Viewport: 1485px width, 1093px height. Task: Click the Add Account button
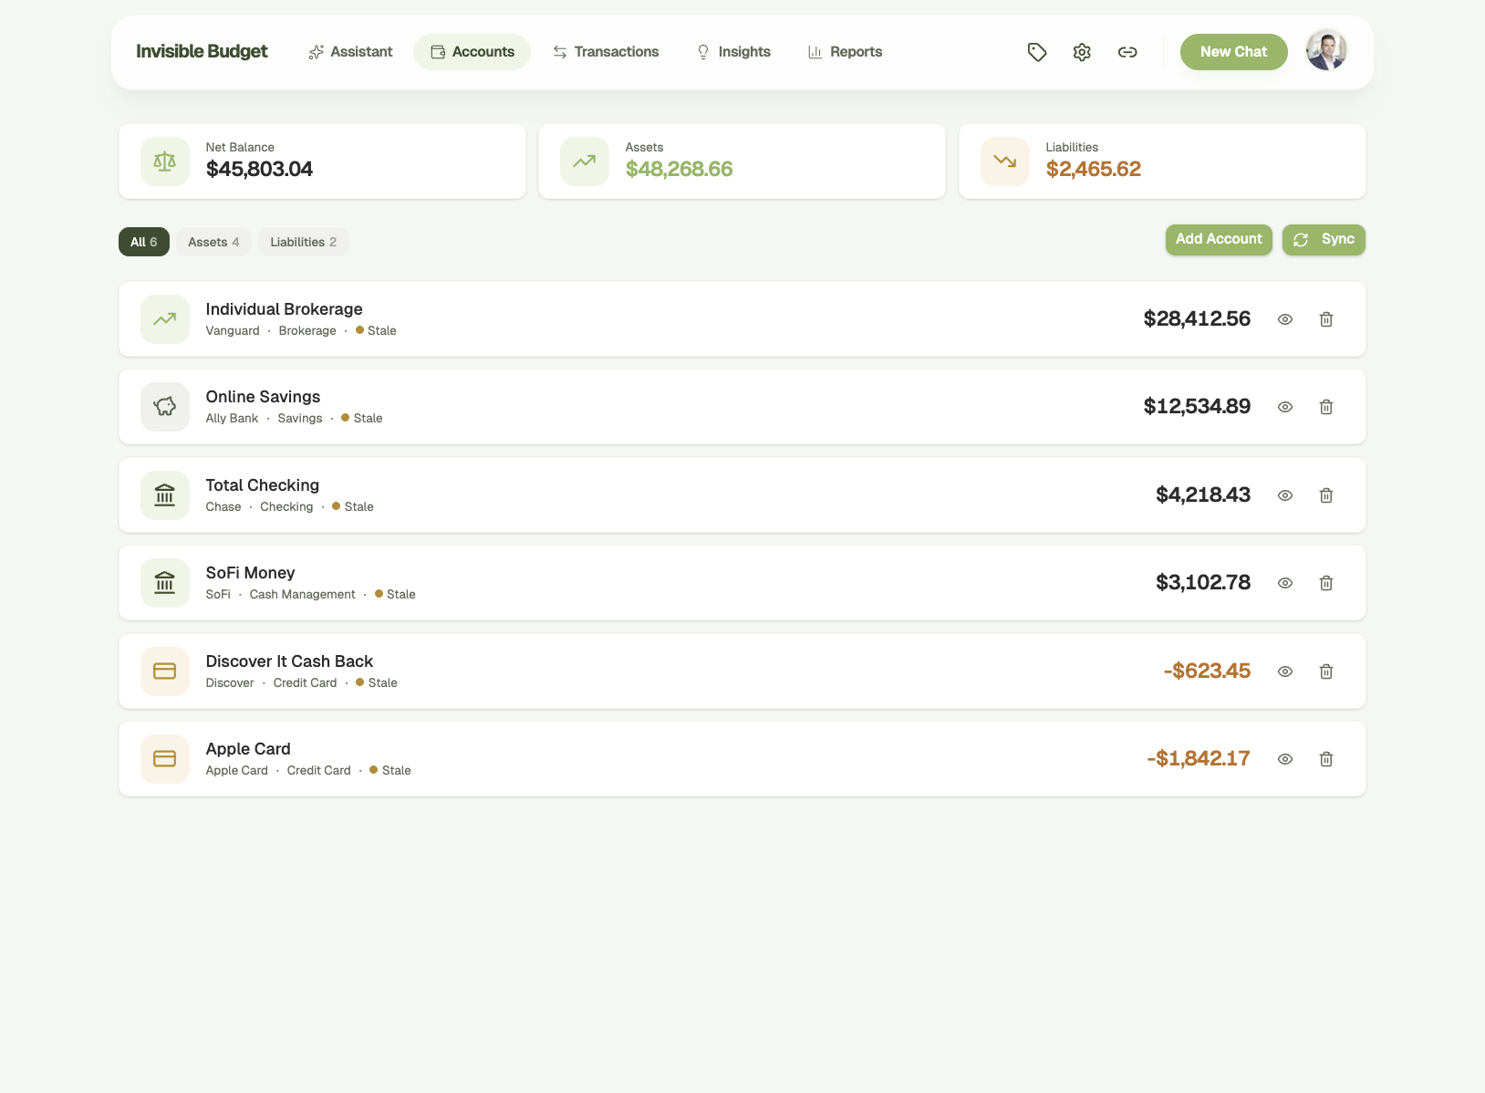(1218, 239)
